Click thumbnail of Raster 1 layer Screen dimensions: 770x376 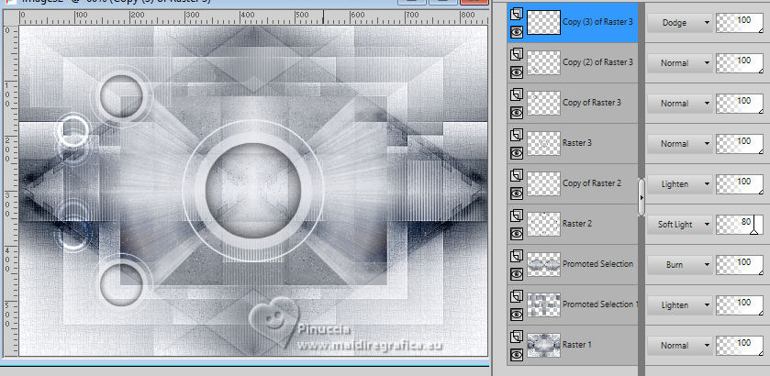[x=543, y=345]
